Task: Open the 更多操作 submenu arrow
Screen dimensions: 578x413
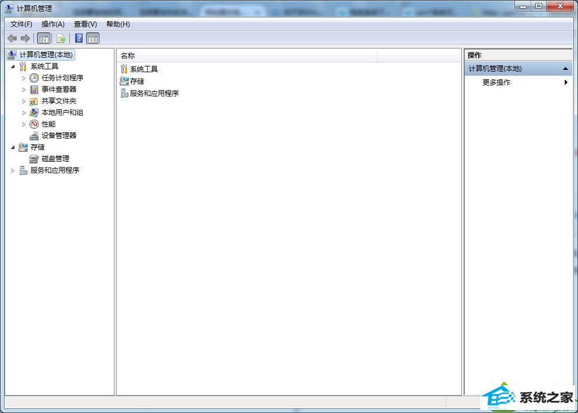Action: [x=566, y=82]
